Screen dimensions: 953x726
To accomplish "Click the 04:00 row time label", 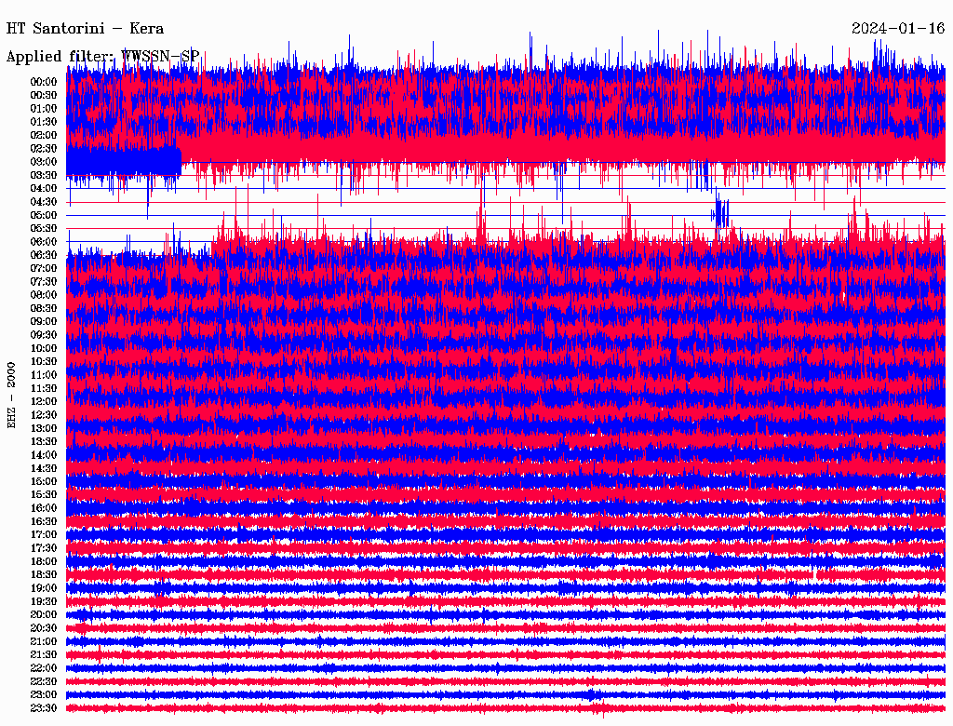I will pos(44,188).
